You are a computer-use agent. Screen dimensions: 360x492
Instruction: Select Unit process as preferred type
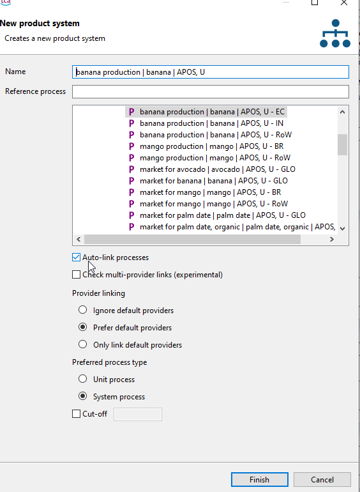tap(83, 379)
